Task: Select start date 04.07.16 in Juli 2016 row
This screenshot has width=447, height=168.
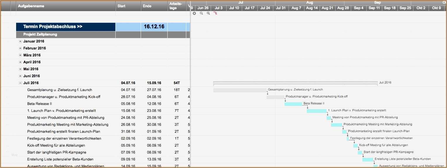Action: tap(128, 83)
